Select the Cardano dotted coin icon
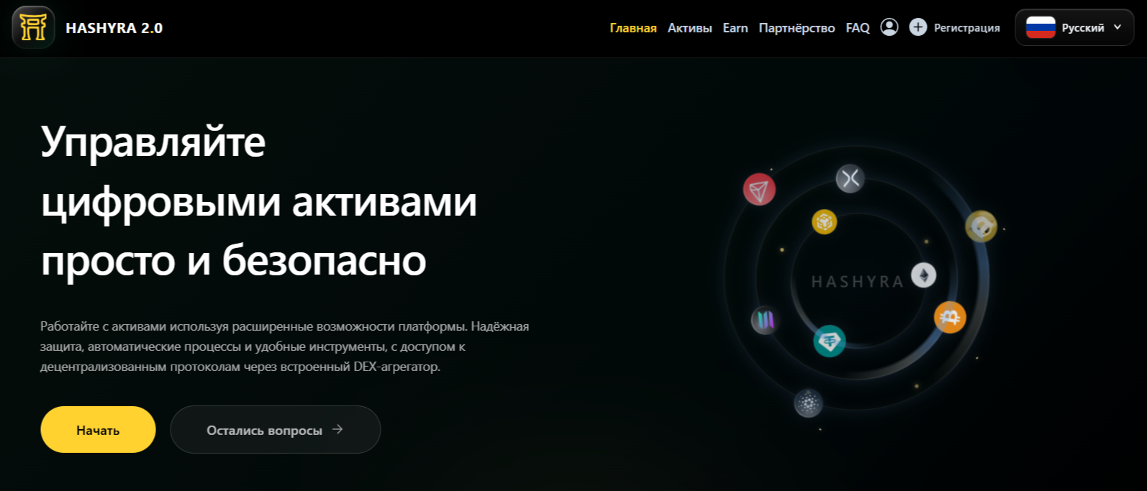This screenshot has height=491, width=1147. [808, 403]
